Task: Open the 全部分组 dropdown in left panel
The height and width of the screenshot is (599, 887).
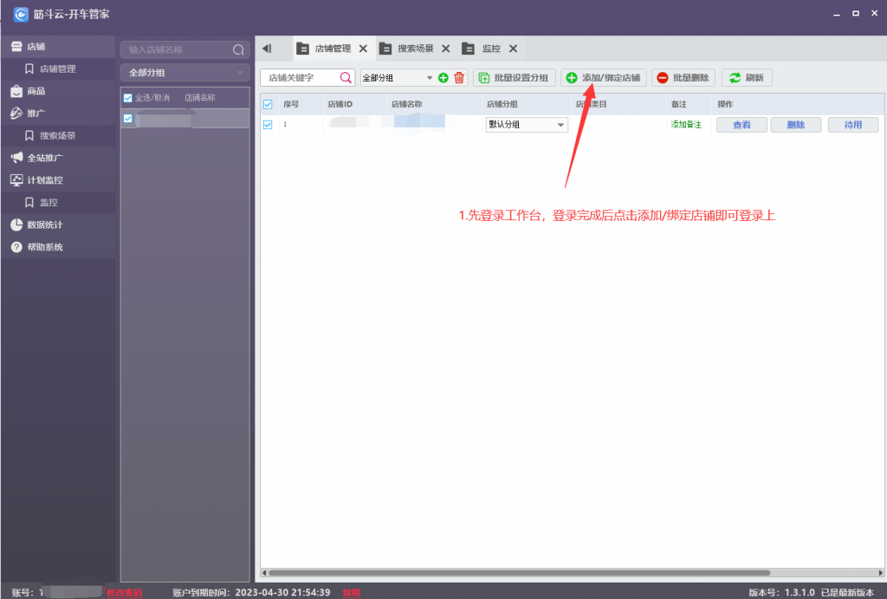Action: point(185,73)
